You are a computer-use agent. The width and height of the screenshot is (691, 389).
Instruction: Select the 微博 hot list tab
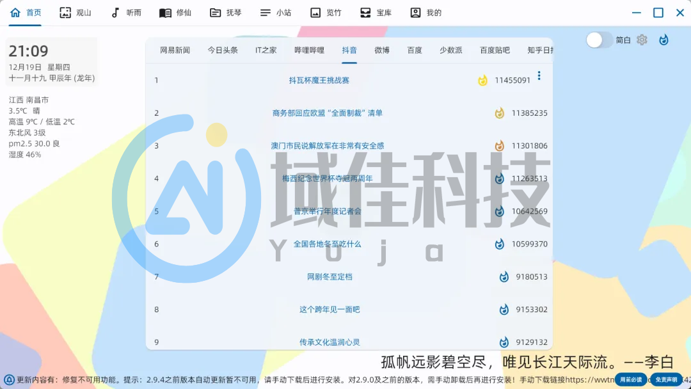382,50
